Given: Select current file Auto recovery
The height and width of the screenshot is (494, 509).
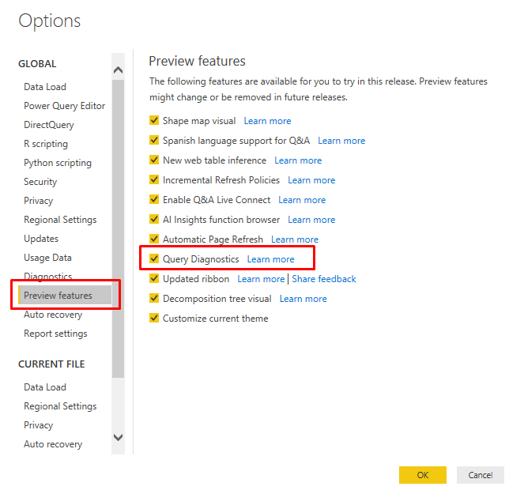Looking at the screenshot, I should (53, 444).
